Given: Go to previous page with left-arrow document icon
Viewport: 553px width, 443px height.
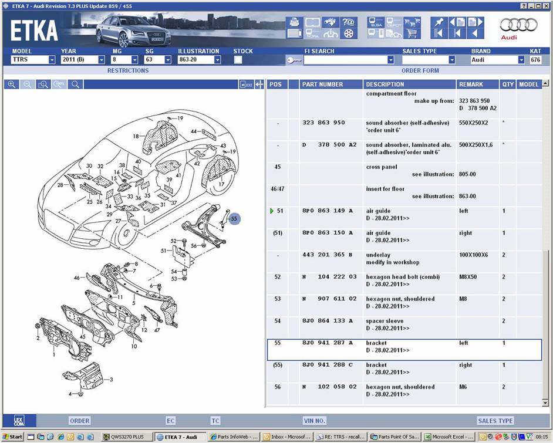Looking at the screenshot, I should (x=457, y=22).
